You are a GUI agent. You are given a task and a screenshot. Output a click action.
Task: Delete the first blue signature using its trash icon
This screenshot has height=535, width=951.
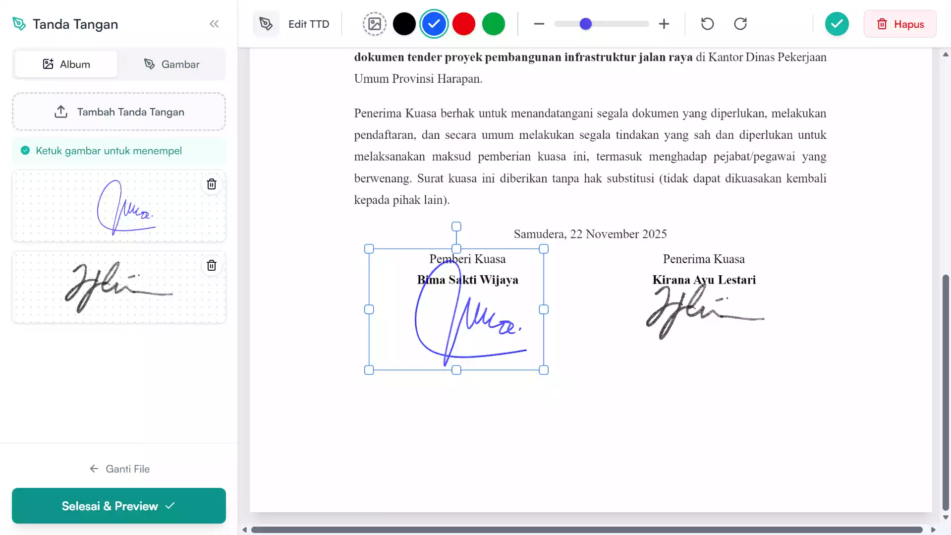click(212, 184)
